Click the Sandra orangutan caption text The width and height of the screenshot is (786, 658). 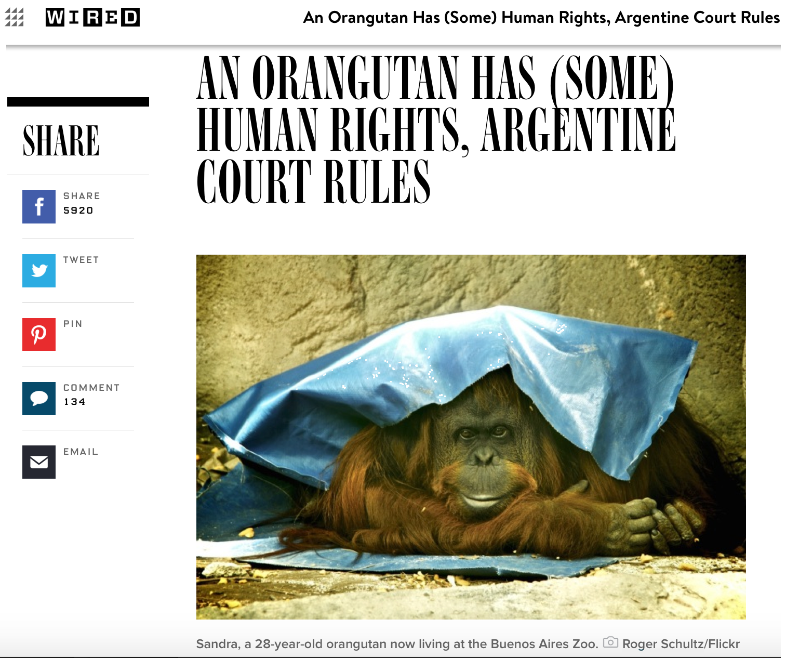pyautogui.click(x=397, y=644)
